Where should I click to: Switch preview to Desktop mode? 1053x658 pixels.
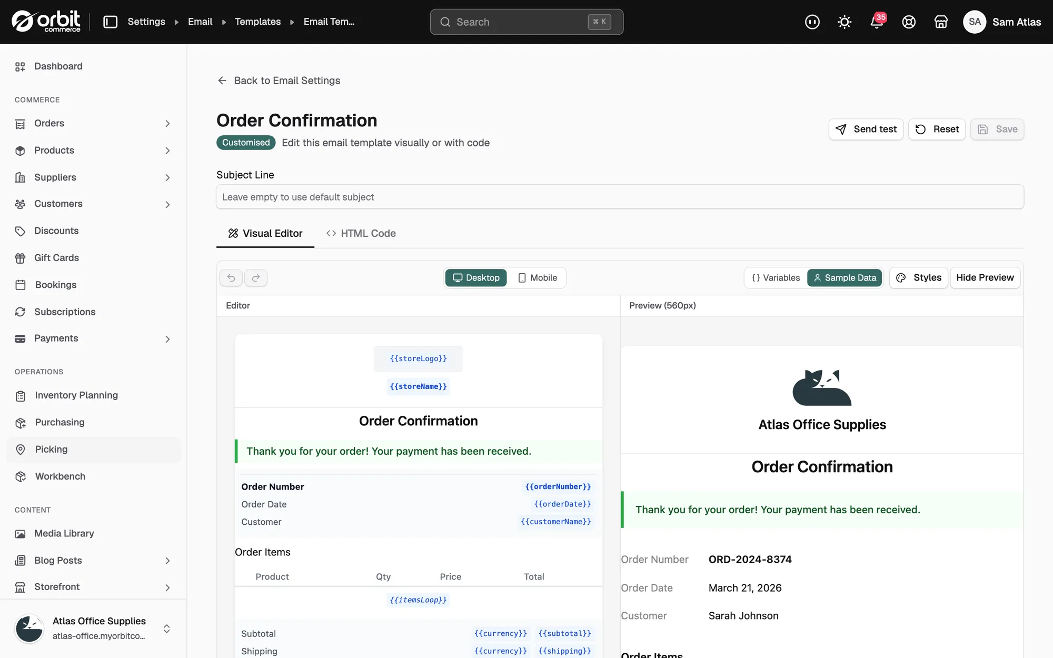tap(476, 277)
